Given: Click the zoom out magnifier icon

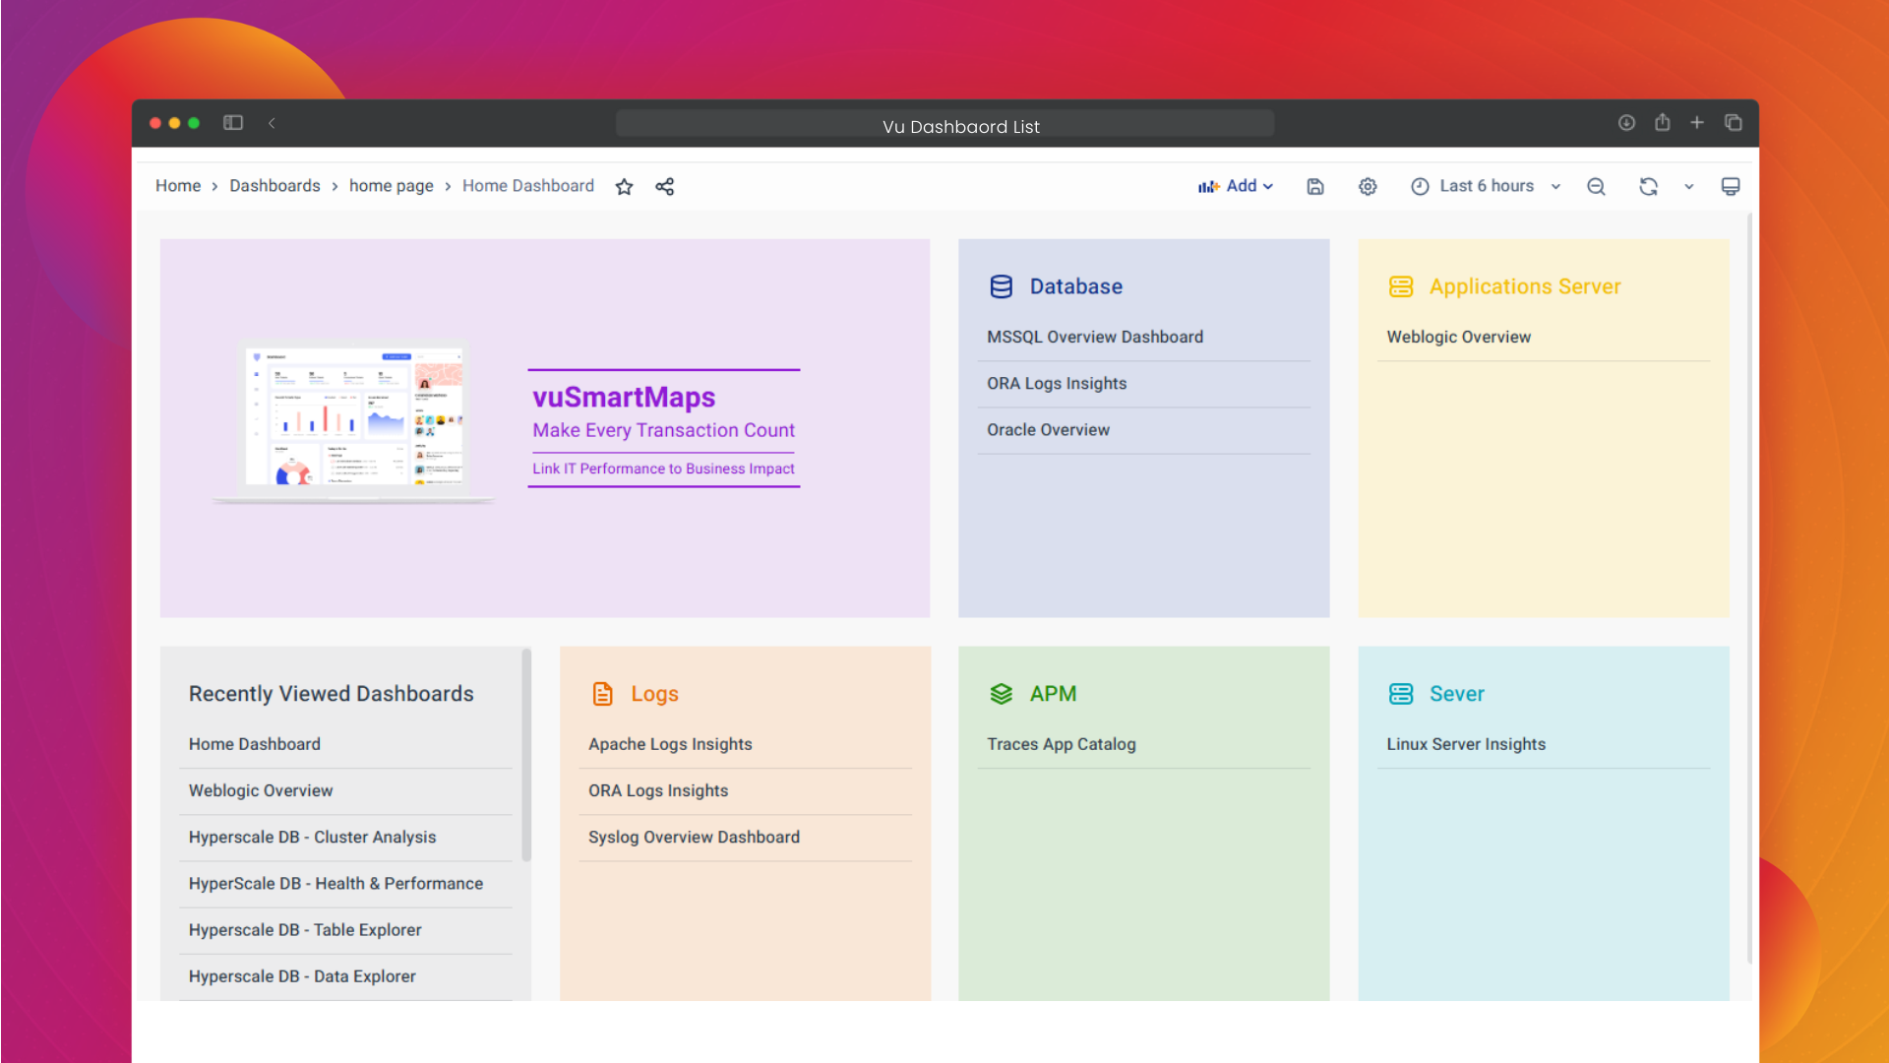Looking at the screenshot, I should point(1596,186).
